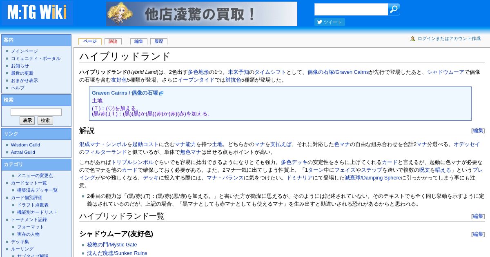Open the 履歴 tab
This screenshot has width=490, height=257.
pos(159,42)
